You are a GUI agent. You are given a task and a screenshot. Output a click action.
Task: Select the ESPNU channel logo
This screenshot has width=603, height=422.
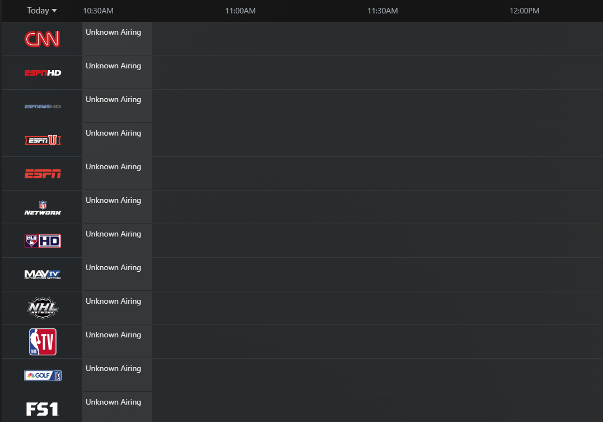click(x=43, y=140)
